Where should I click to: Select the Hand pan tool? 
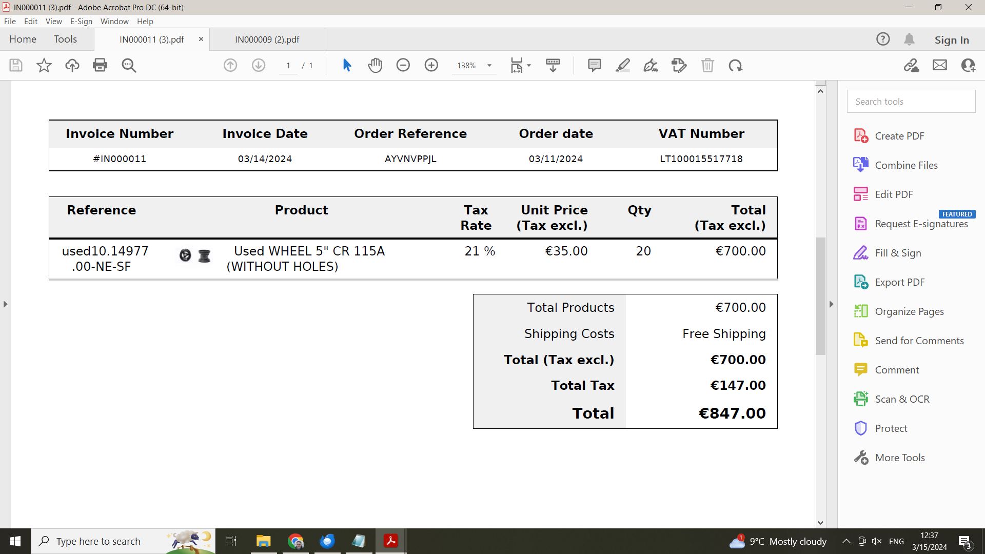375,65
